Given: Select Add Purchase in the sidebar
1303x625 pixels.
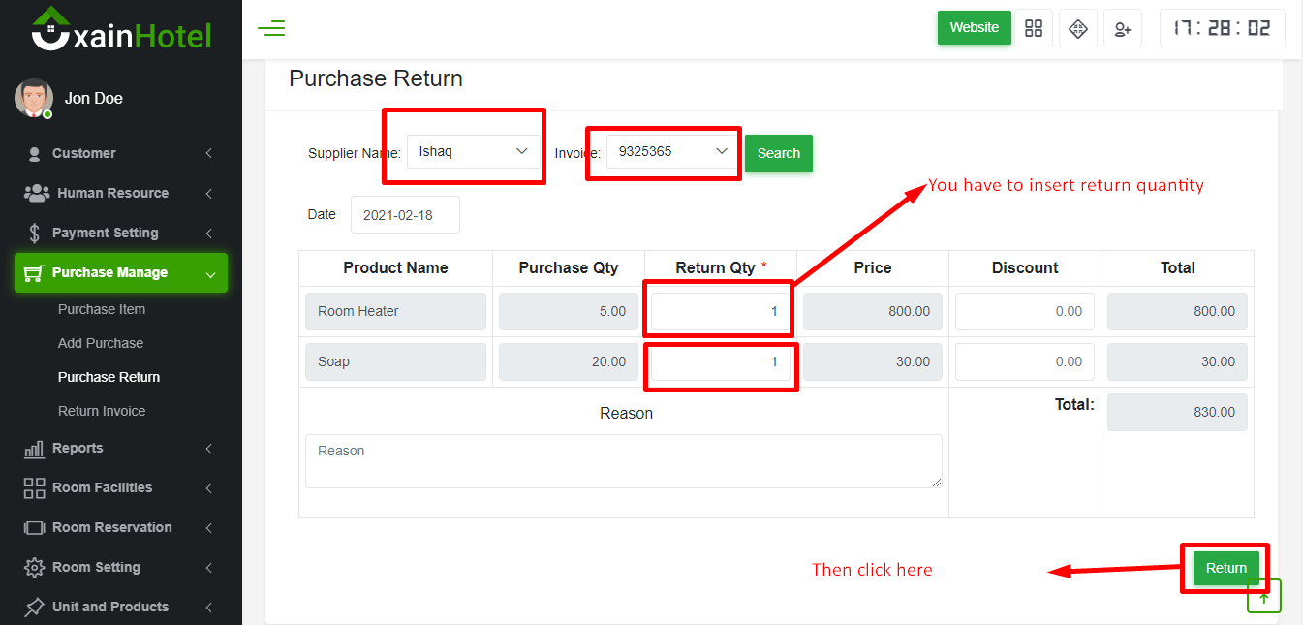Looking at the screenshot, I should (x=101, y=343).
